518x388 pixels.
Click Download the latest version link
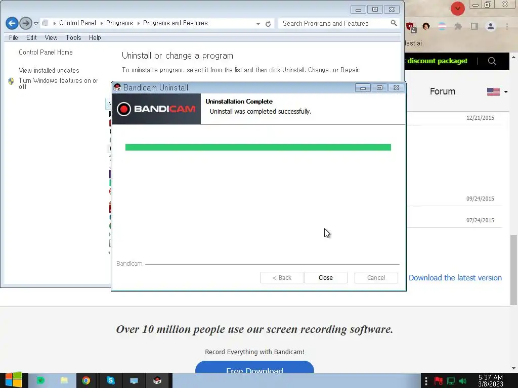[x=455, y=277]
